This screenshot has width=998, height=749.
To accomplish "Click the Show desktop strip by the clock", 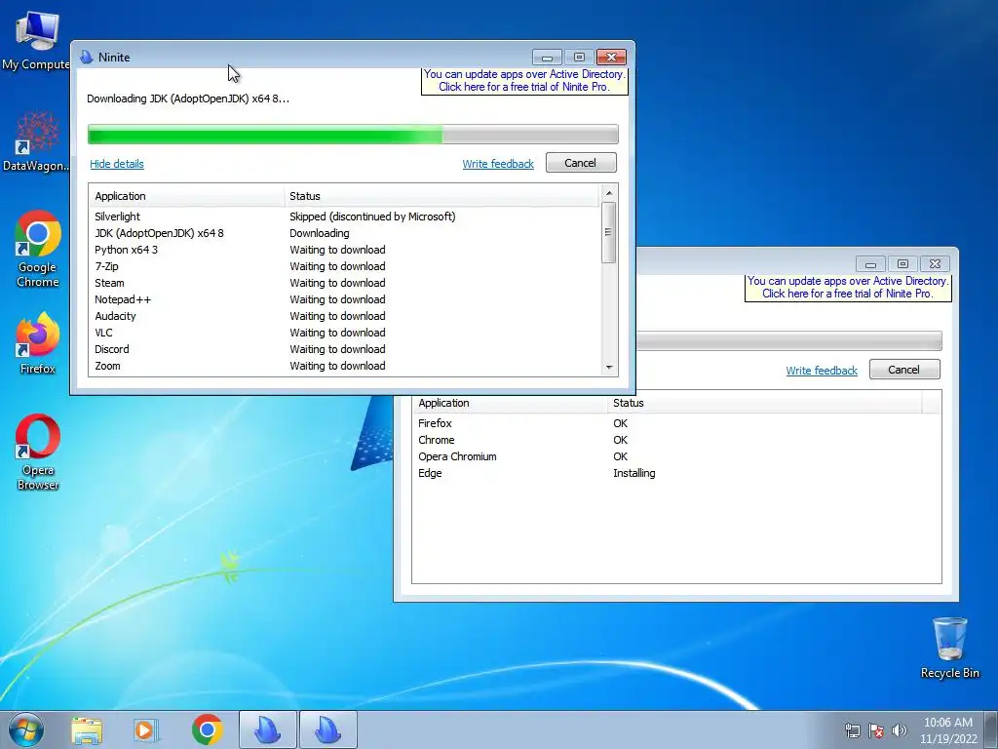I will tap(990, 730).
